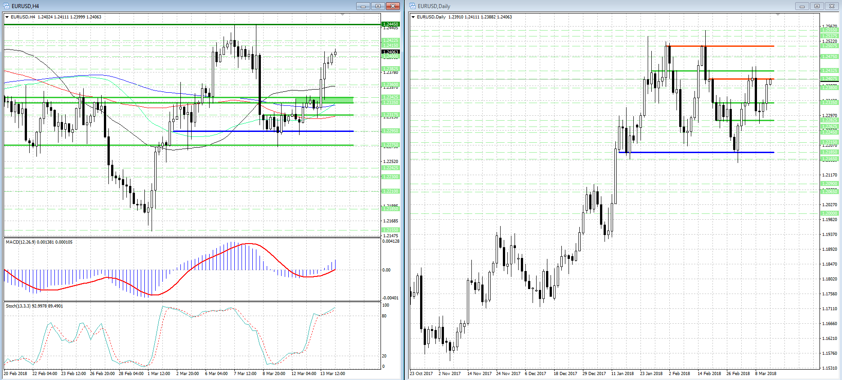Expand the triangle beside EURUSD,Daily chart label
The height and width of the screenshot is (380, 842).
coord(413,17)
